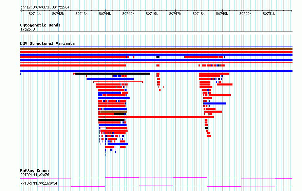Select the 80744k ruler tick label

[105, 14]
